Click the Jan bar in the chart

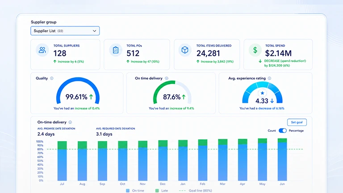pyautogui.click(x=183, y=160)
